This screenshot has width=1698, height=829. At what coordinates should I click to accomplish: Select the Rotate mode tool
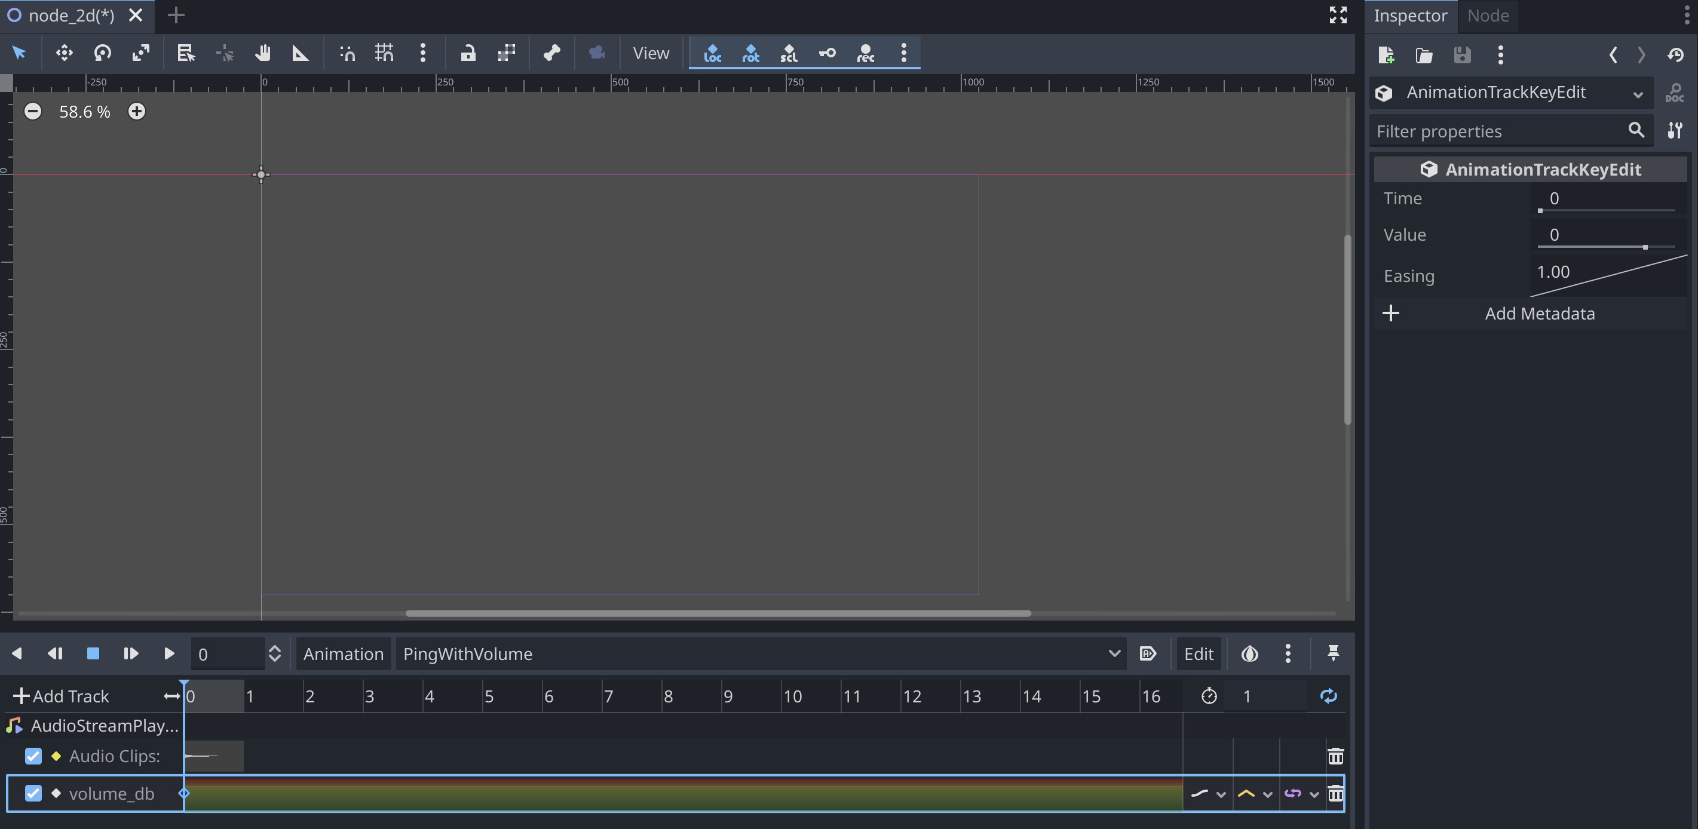point(102,53)
